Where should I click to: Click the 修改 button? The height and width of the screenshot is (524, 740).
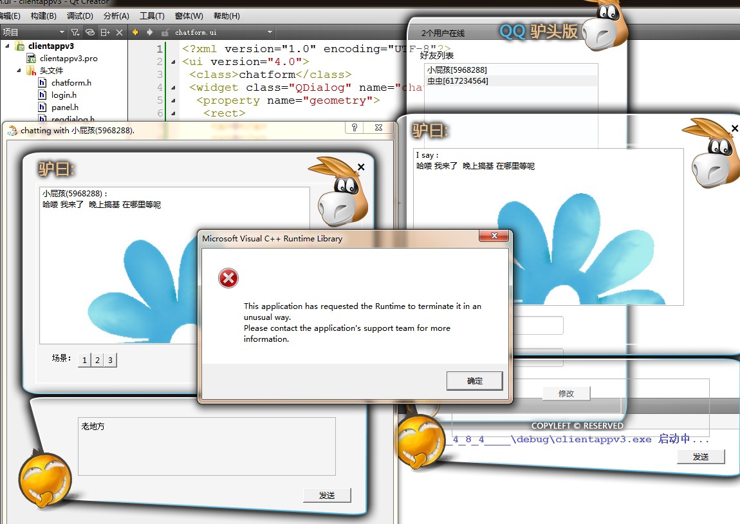pos(566,393)
